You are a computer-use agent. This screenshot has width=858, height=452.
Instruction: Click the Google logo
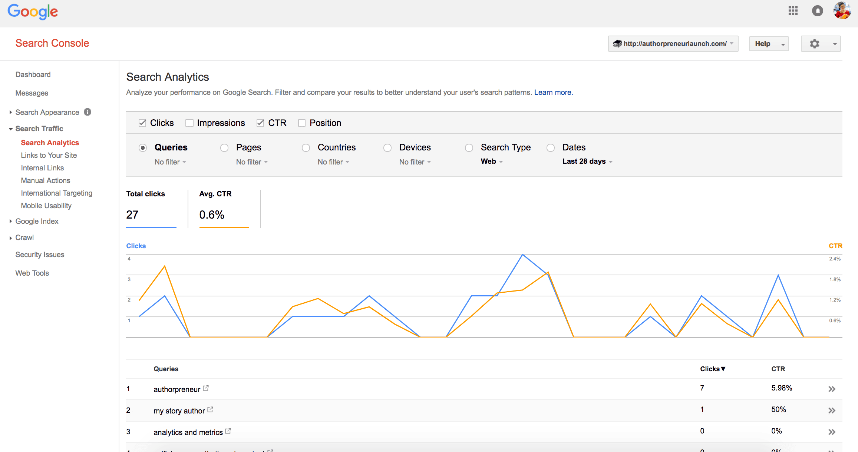point(33,12)
